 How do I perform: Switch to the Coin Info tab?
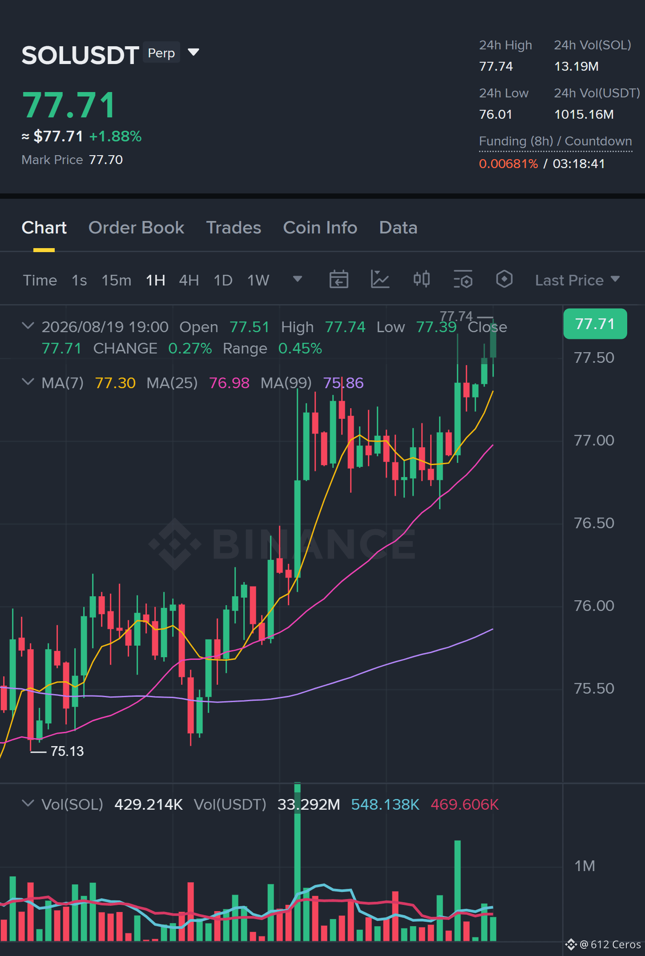click(x=320, y=228)
